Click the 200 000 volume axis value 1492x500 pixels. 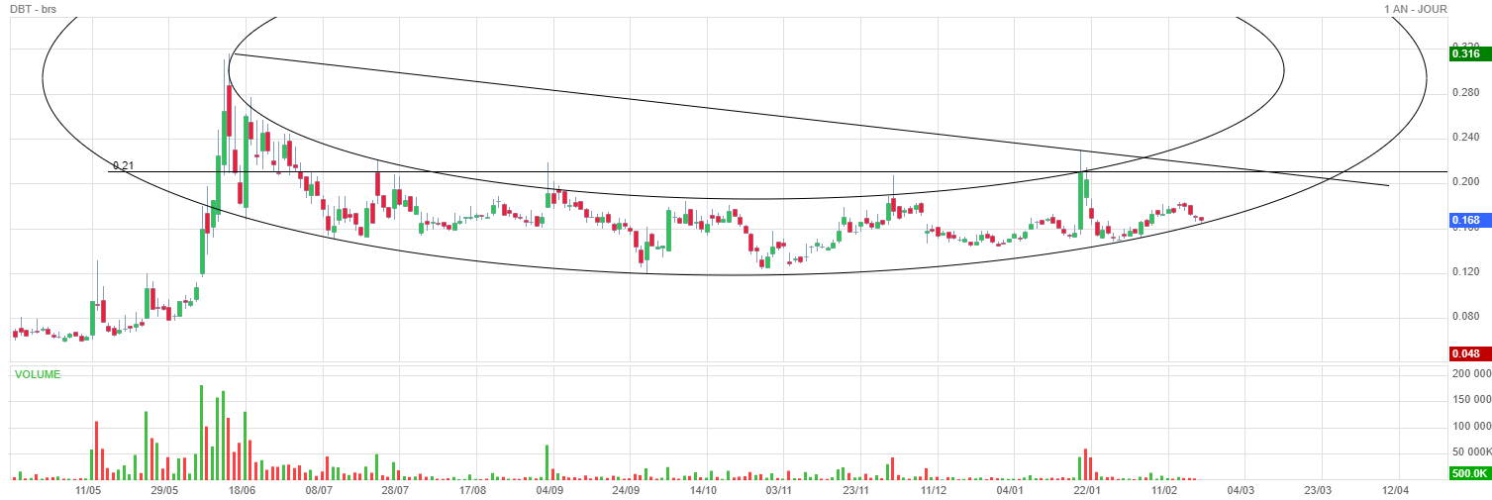(1470, 373)
